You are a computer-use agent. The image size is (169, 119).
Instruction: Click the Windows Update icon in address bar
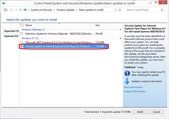[25, 10]
